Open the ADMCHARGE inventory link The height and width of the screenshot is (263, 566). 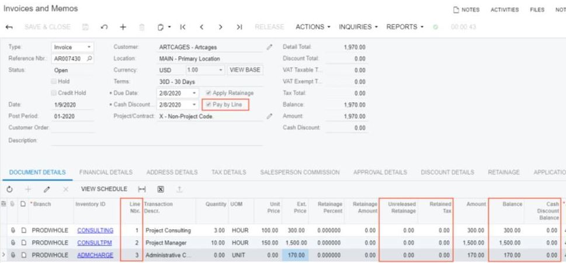[x=95, y=255]
